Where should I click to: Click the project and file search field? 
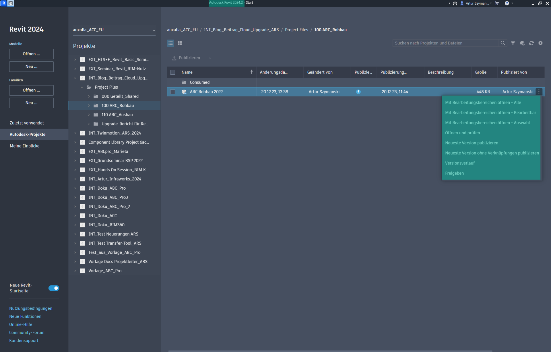445,43
